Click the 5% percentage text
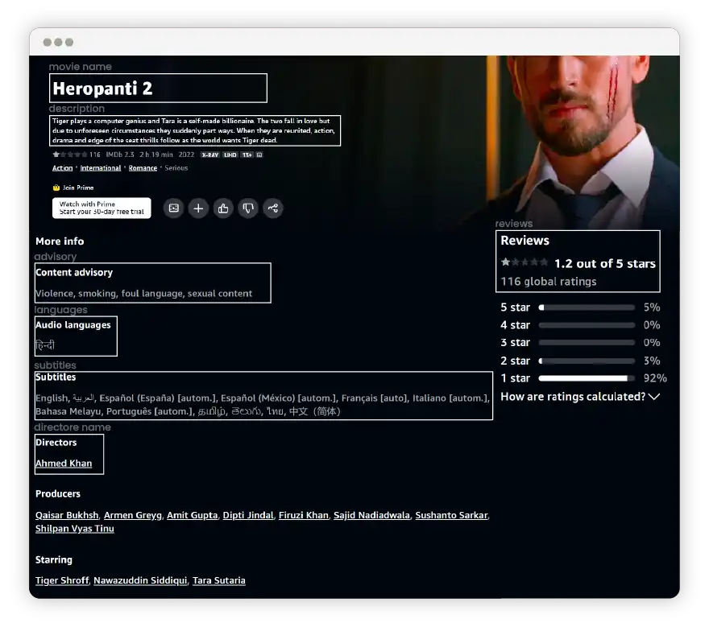Screen dimensions: 709x627 click(x=652, y=307)
